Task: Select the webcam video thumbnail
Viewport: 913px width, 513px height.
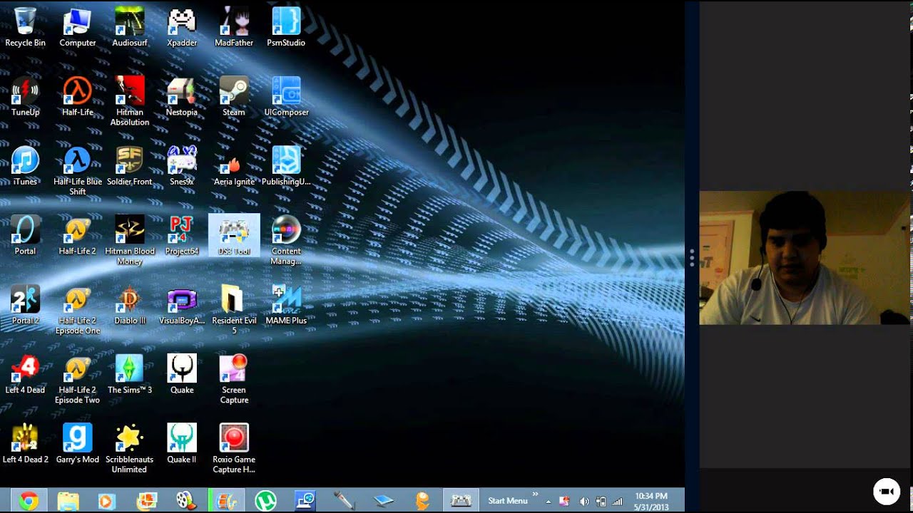Action: [x=805, y=258]
